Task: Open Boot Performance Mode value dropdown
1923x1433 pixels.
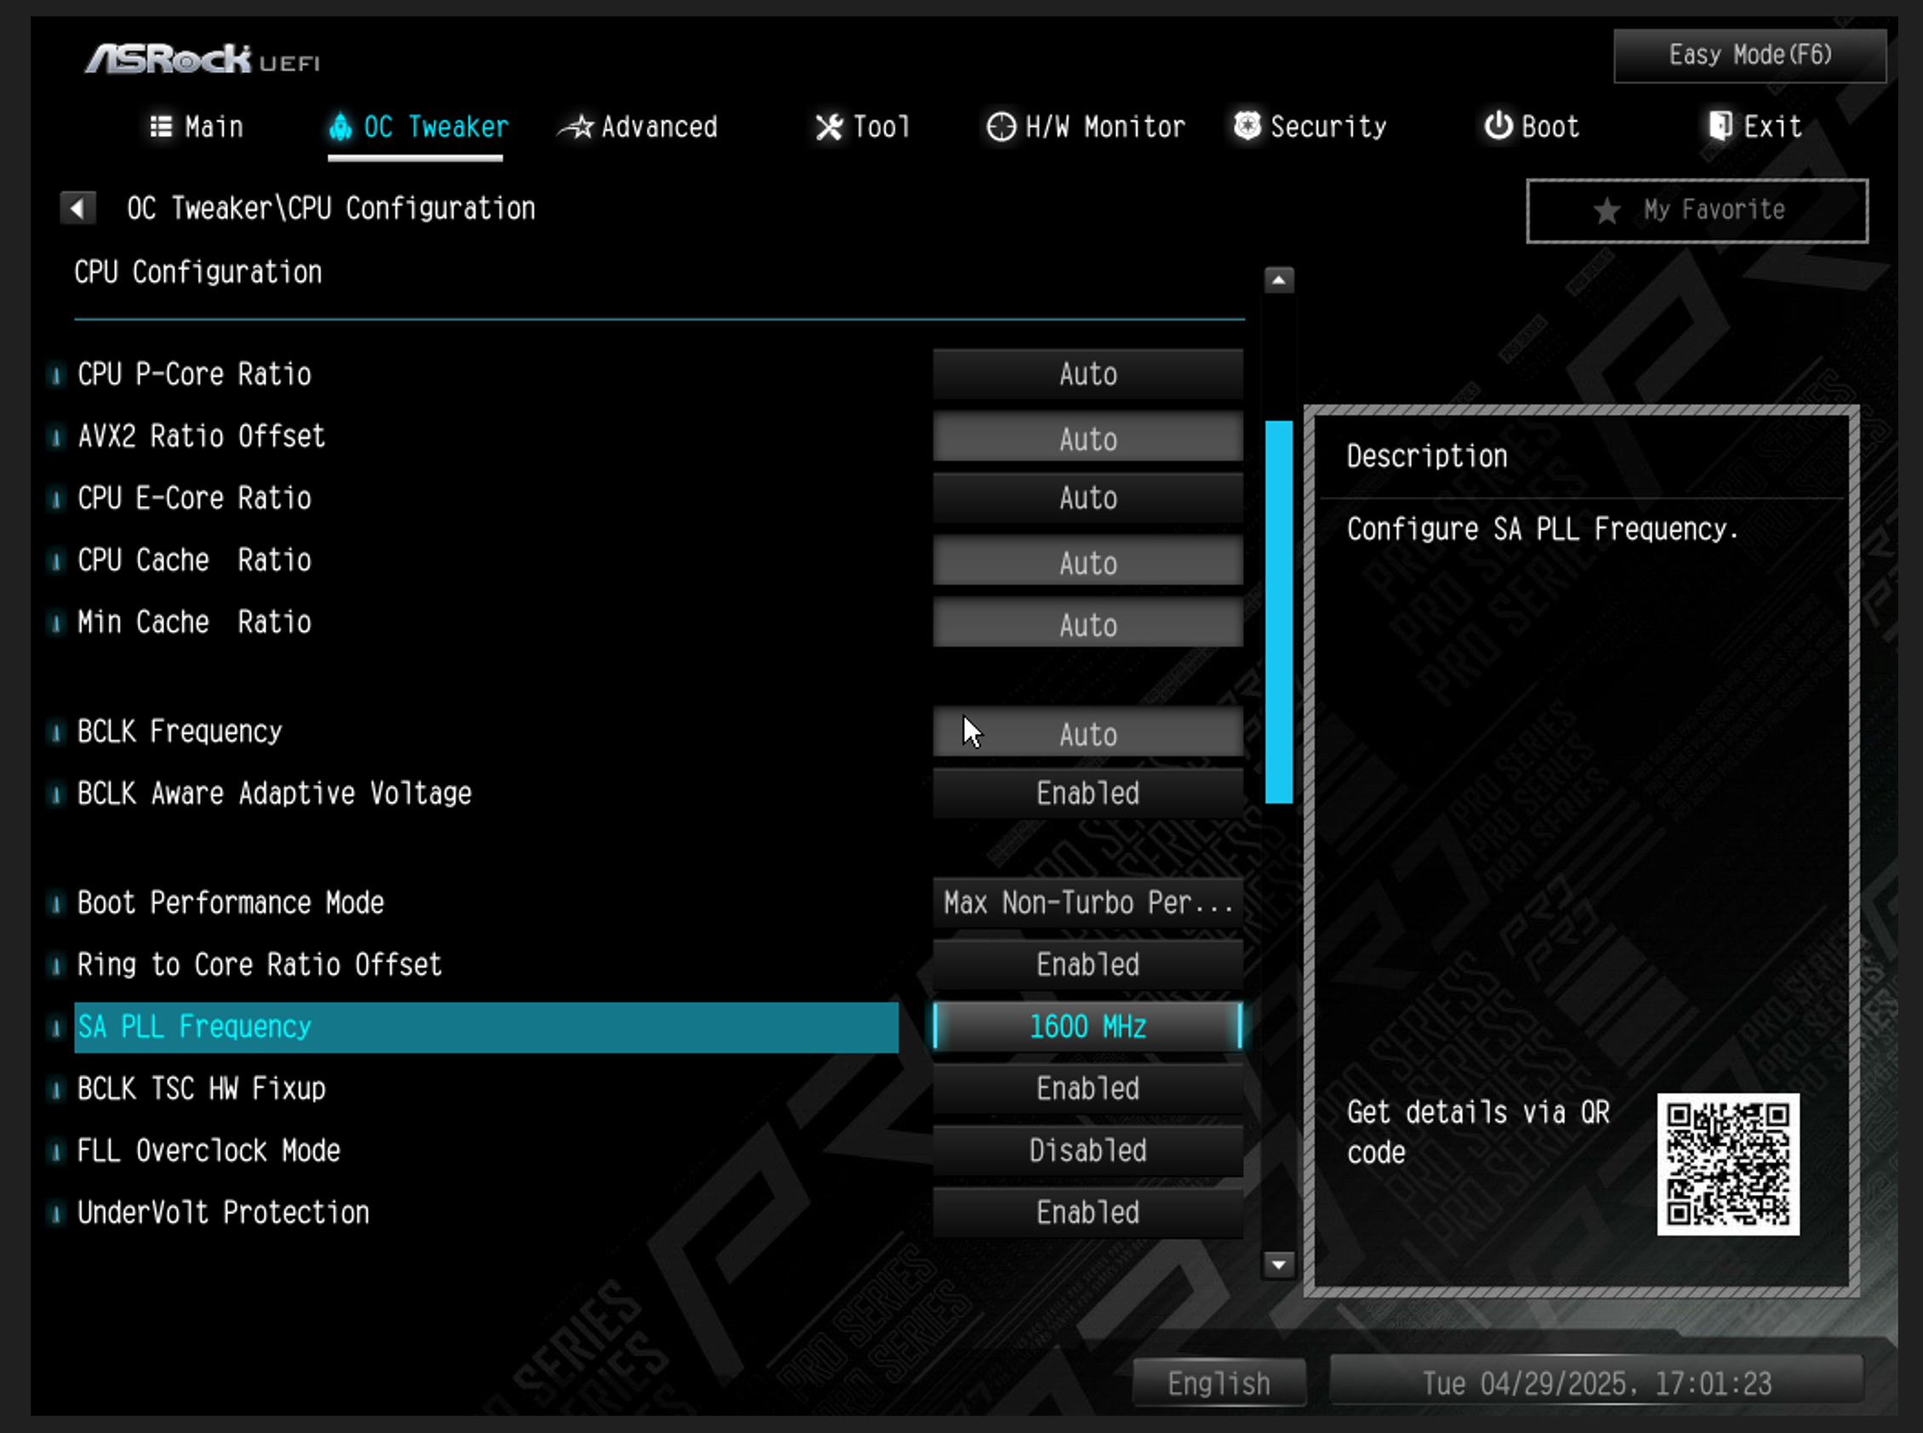Action: 1087,903
